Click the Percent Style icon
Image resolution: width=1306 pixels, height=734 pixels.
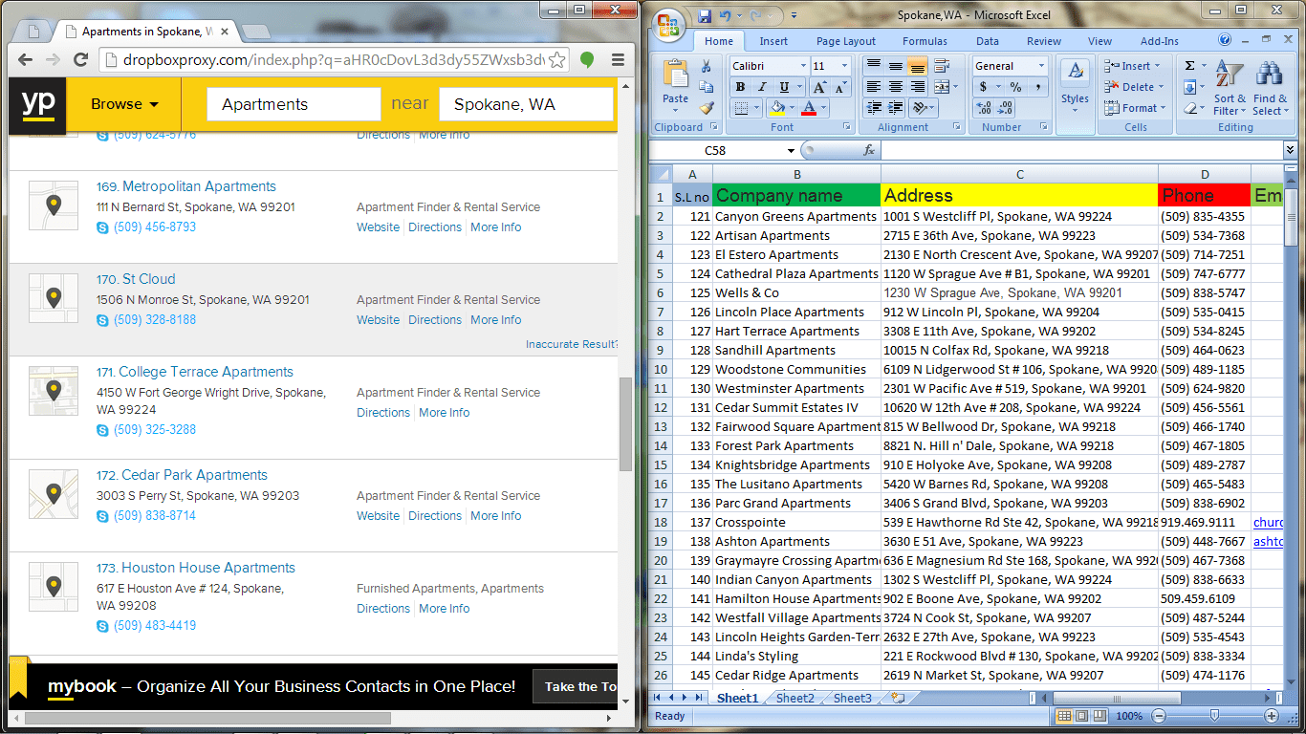click(x=1015, y=87)
